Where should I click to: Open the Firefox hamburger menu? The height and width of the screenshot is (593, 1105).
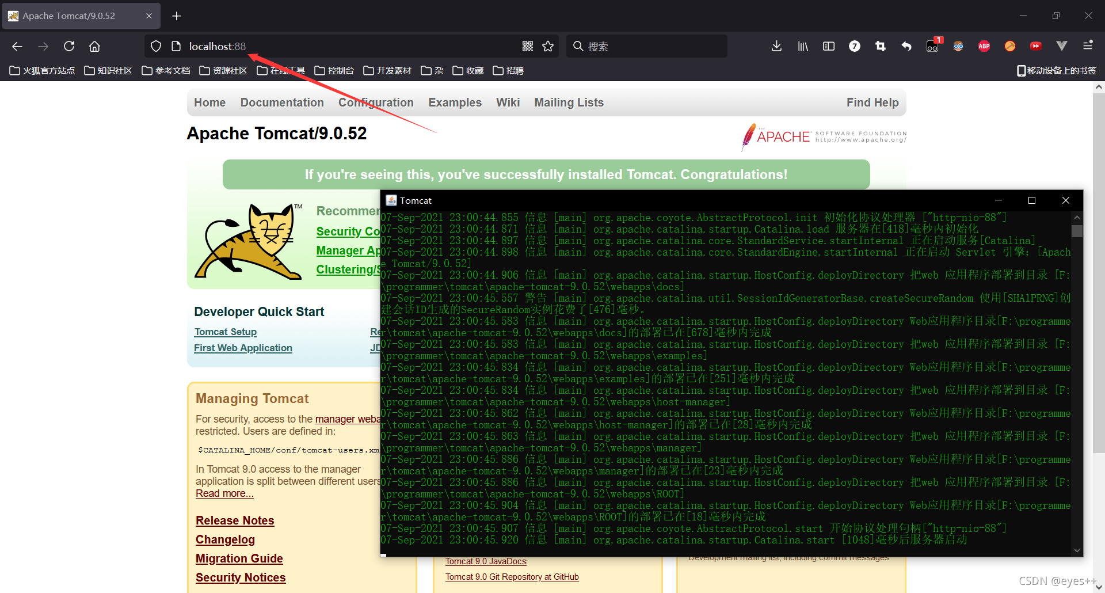pyautogui.click(x=1088, y=46)
